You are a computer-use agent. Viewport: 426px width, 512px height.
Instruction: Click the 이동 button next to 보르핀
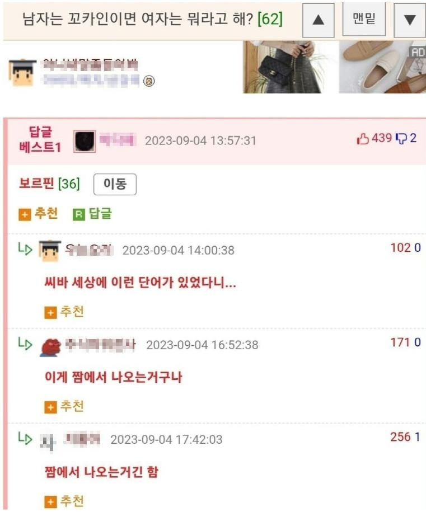pos(115,184)
